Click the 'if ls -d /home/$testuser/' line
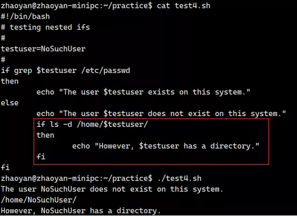Viewport: 297px width, 216px height. 92,125
